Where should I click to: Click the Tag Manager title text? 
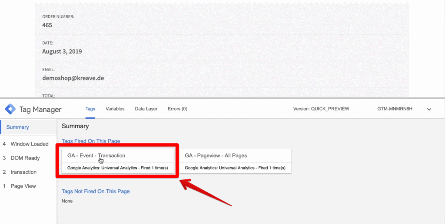[40, 110]
